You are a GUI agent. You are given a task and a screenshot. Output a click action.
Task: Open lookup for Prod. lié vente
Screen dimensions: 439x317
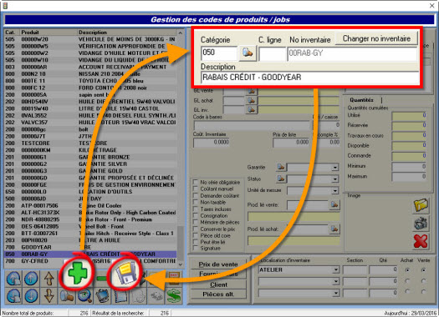(x=334, y=204)
